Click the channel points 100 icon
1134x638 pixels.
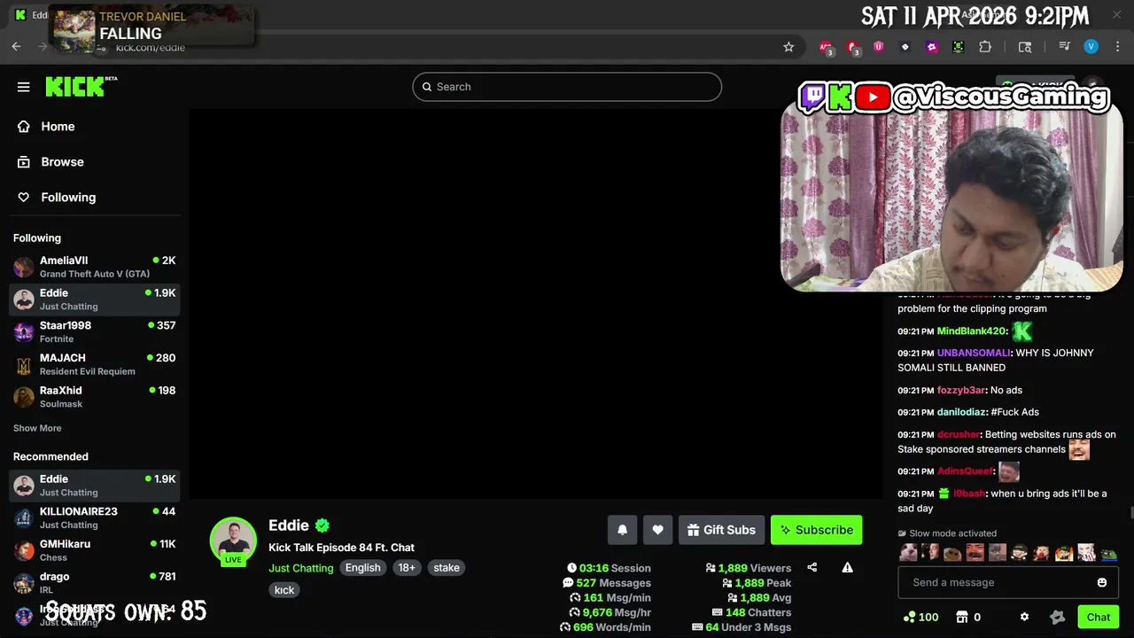pos(909,618)
